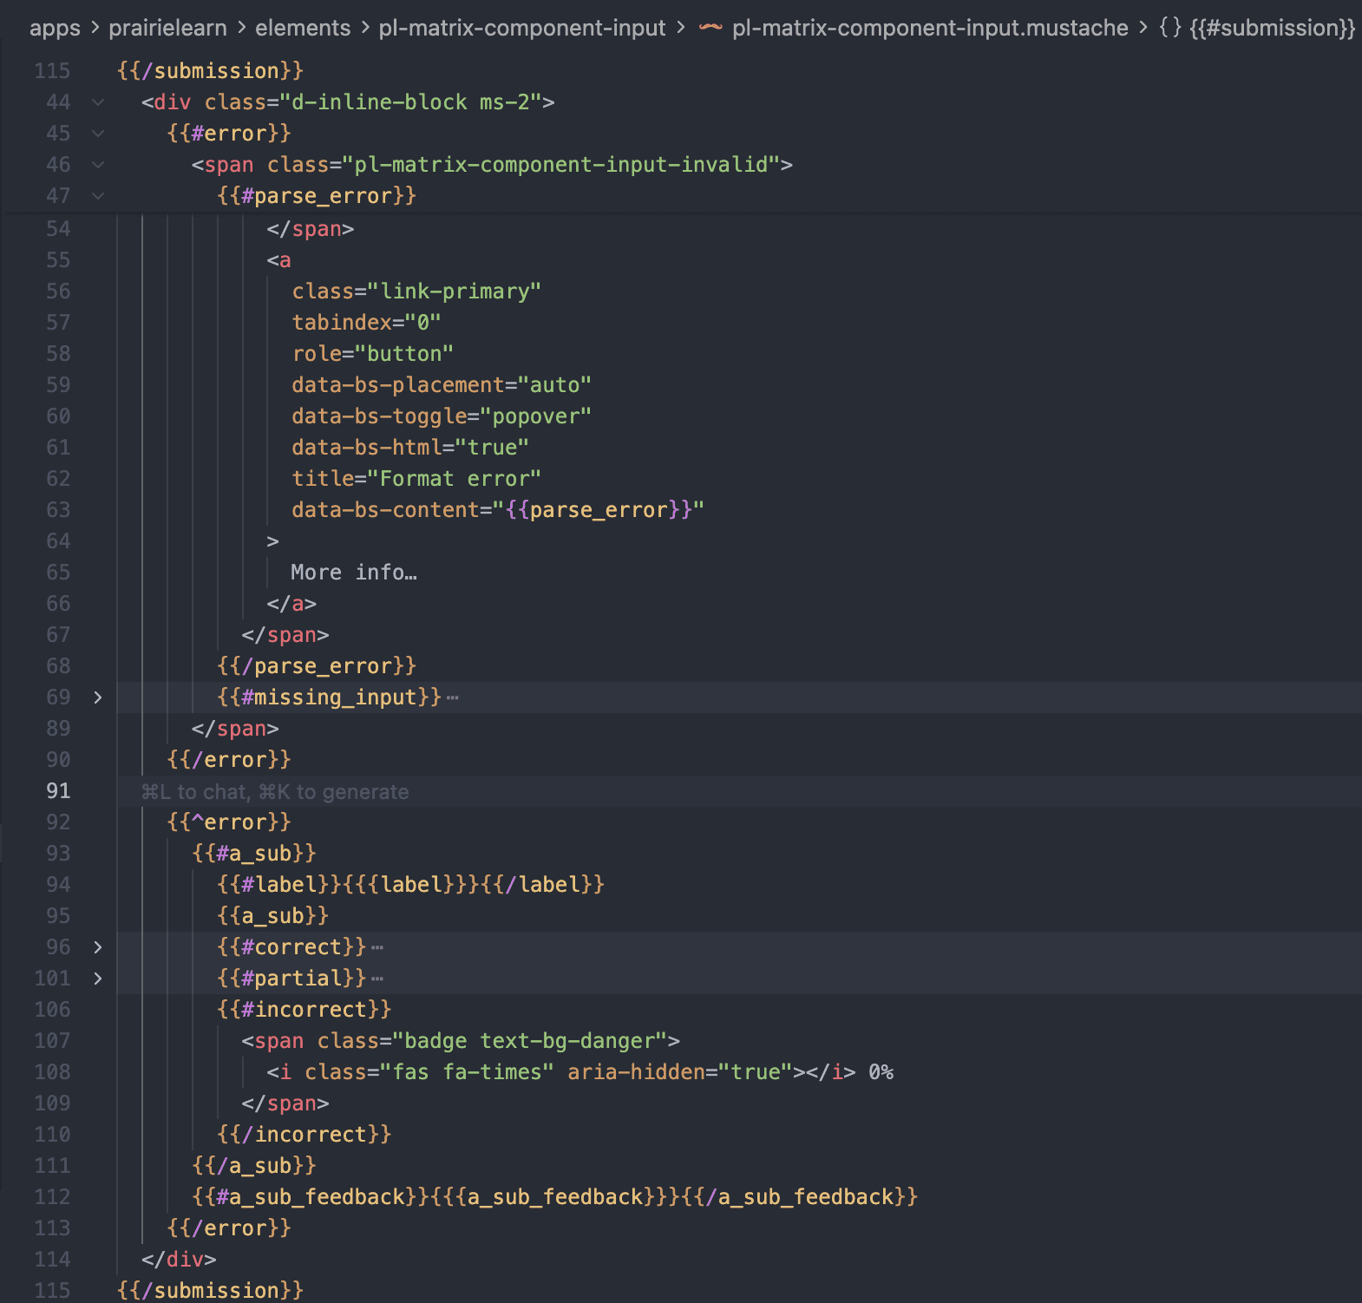Click the {{/incorrect}} closing tag

(x=304, y=1135)
